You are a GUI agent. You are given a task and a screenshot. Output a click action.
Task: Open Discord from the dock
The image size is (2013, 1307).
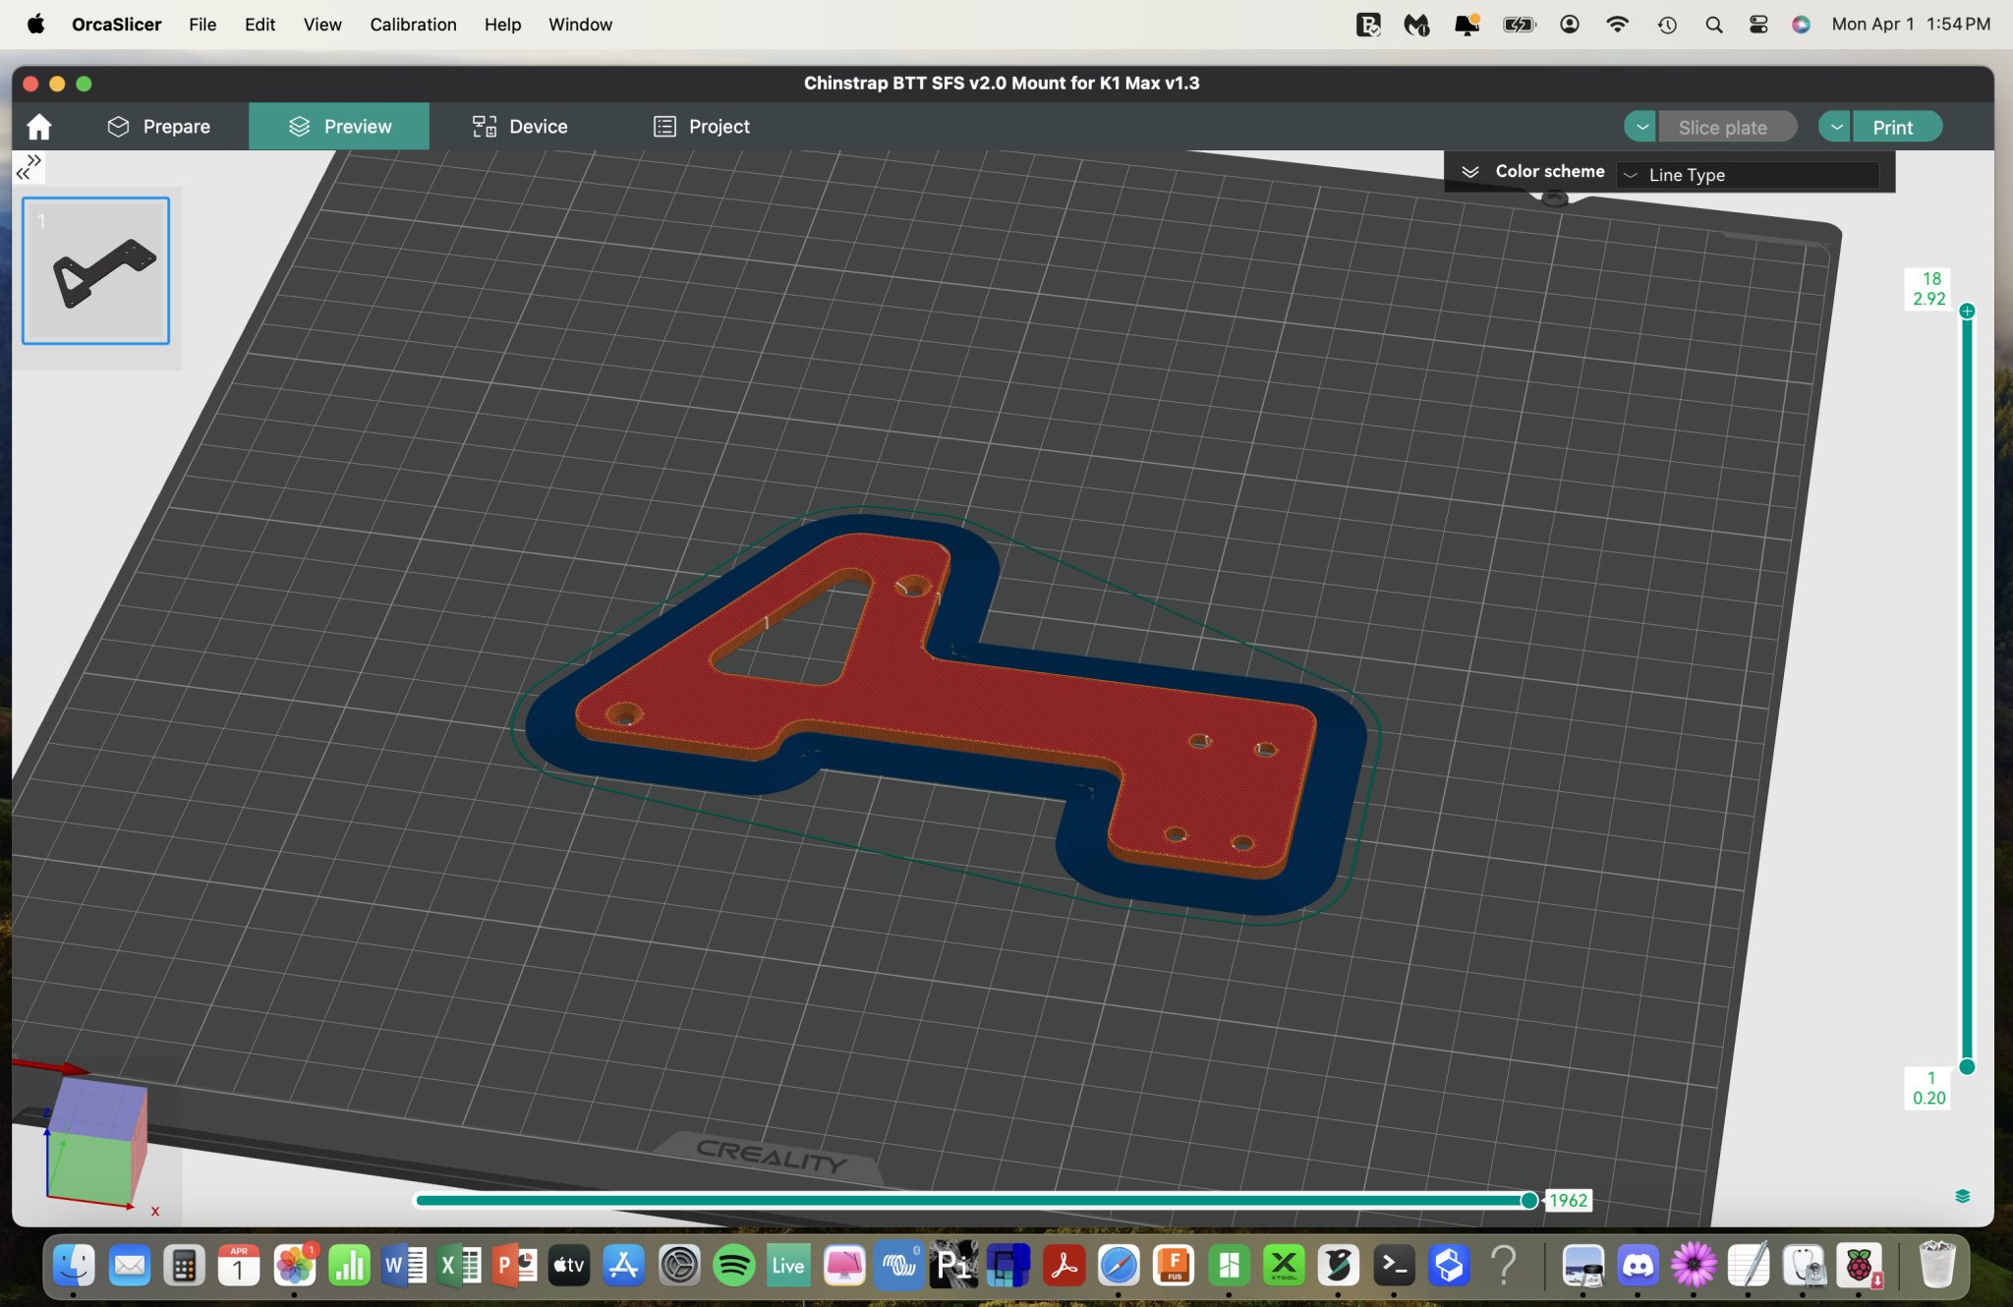[x=1638, y=1266]
